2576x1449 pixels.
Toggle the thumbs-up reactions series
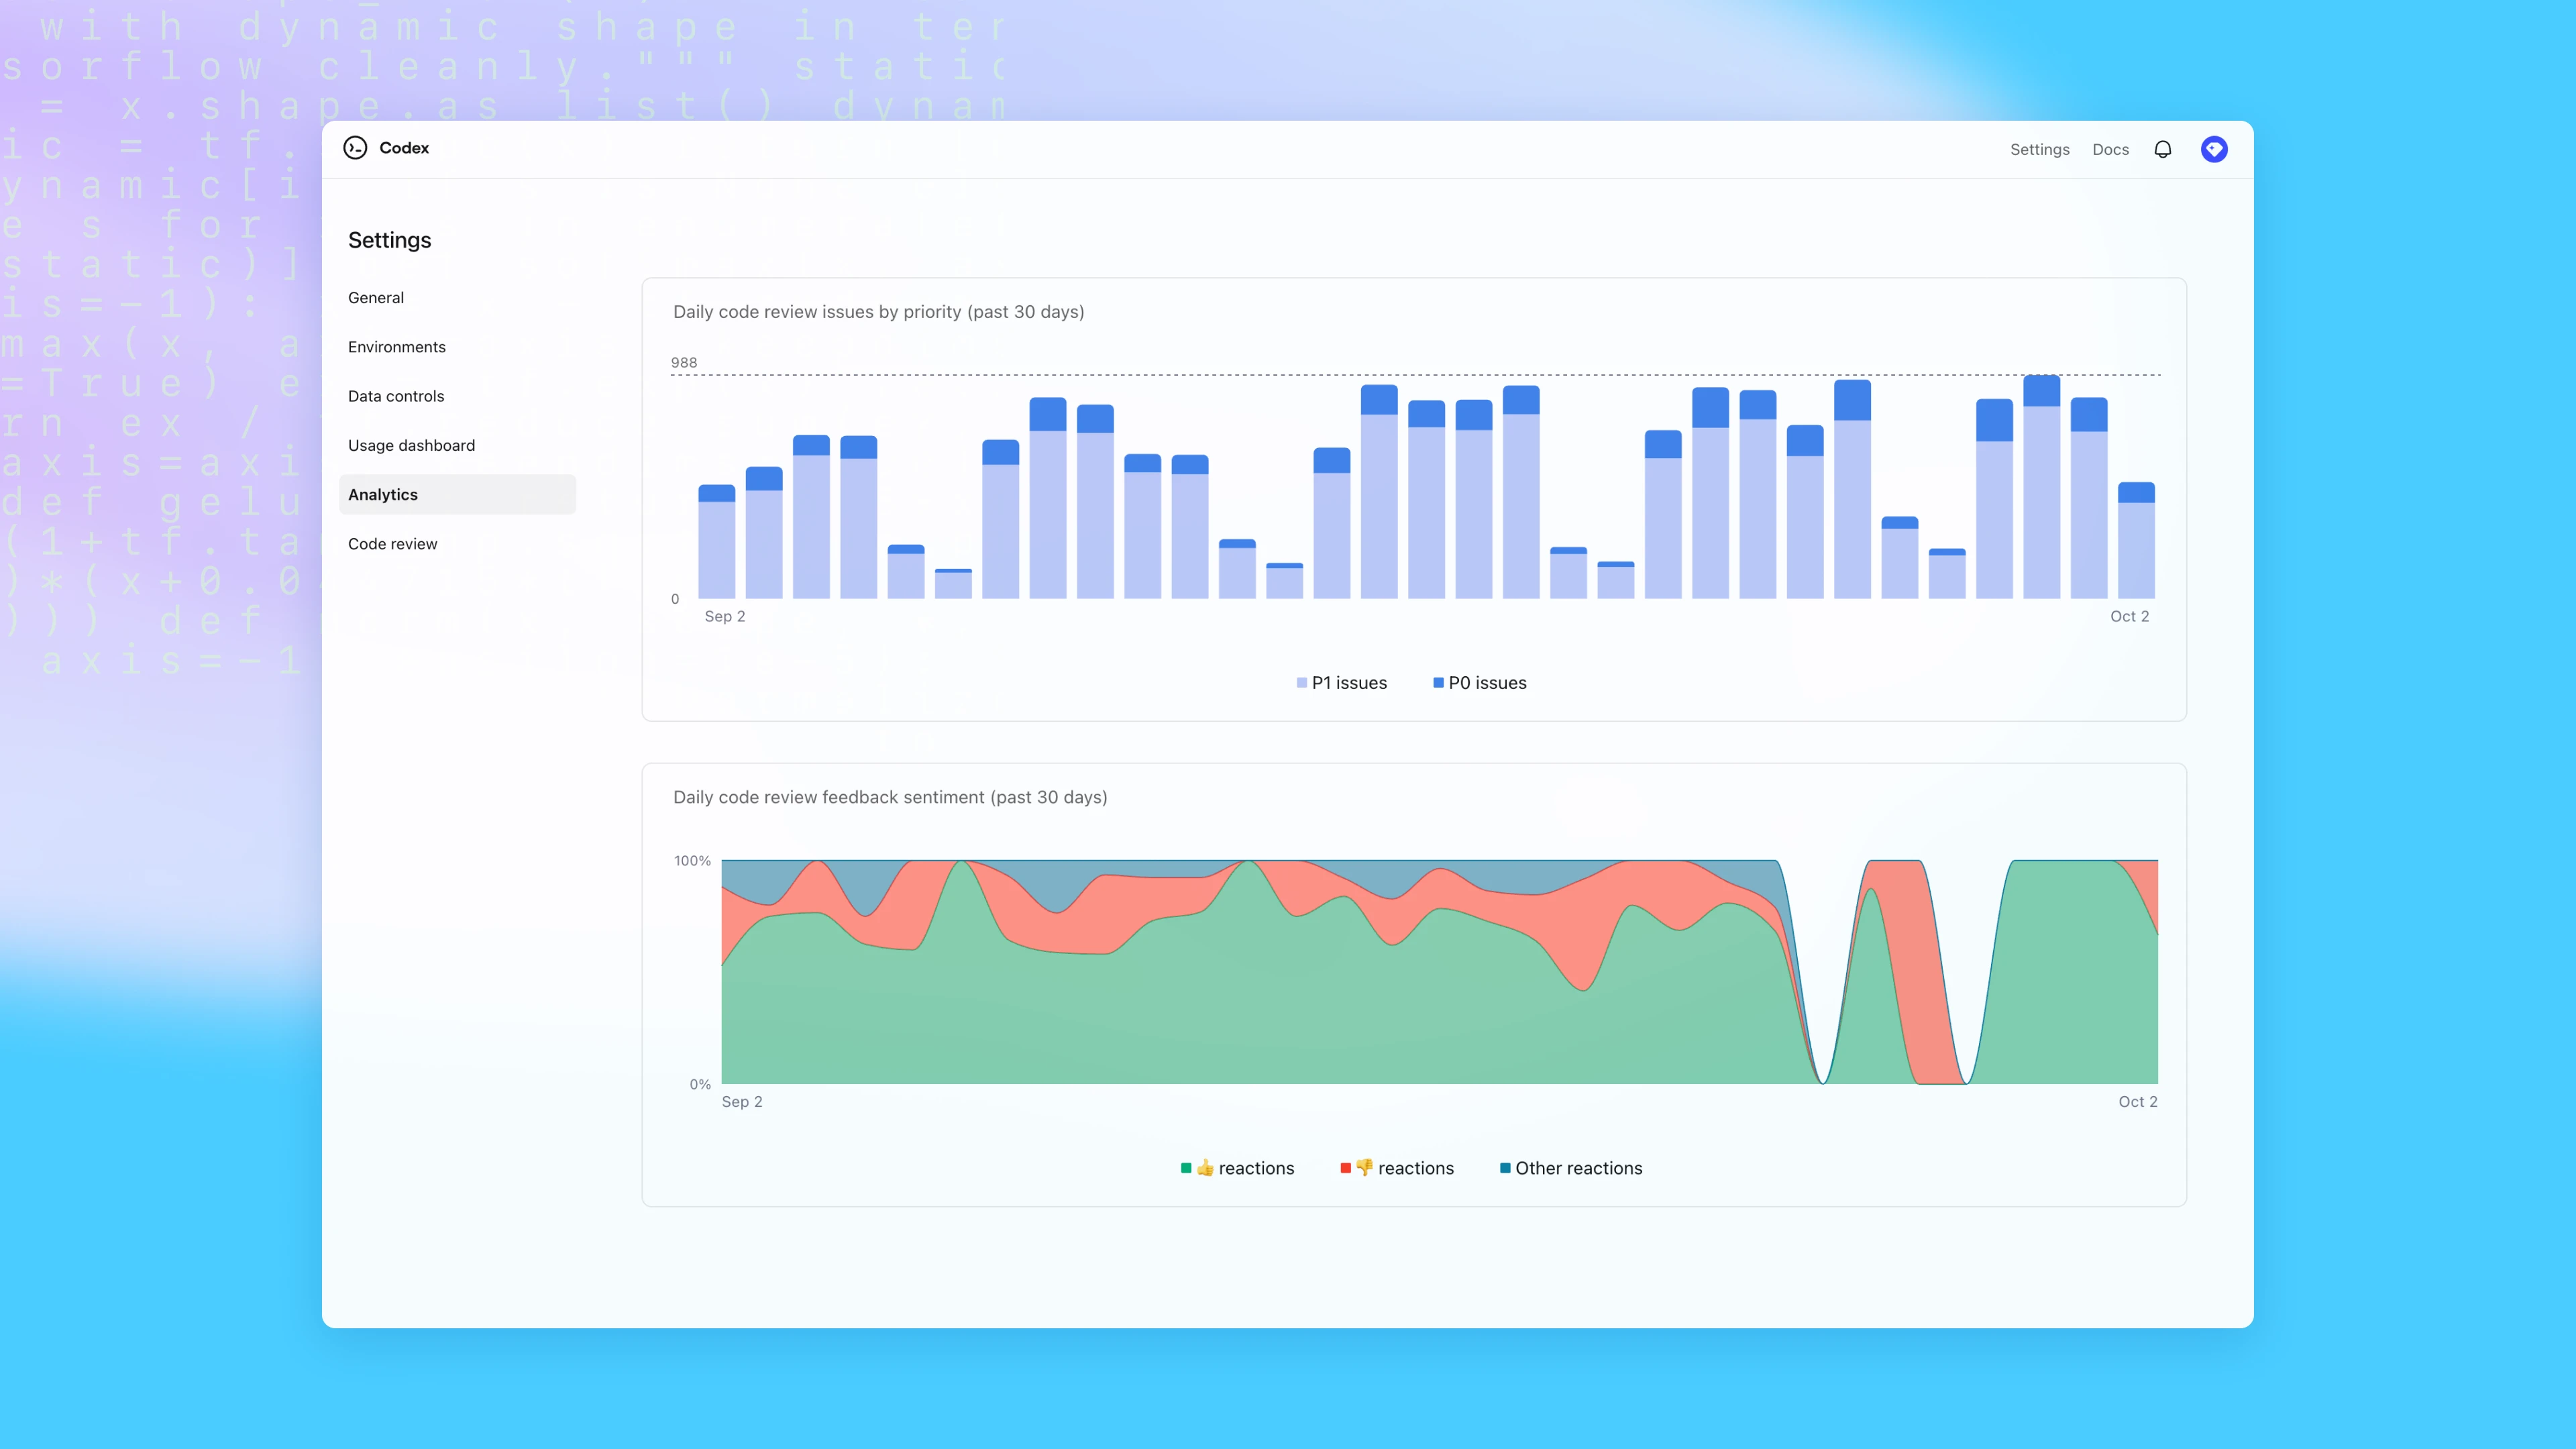1237,1167
